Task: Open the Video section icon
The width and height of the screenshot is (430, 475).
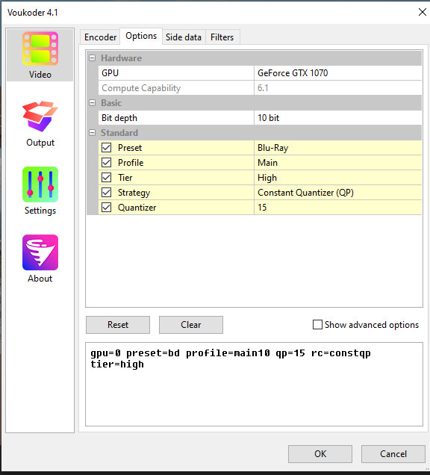Action: [40, 49]
